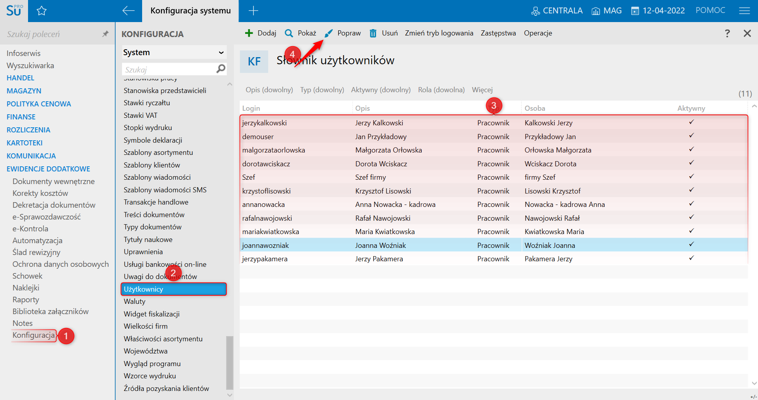
Task: Click the pin icon beside command search
Action: tap(105, 34)
